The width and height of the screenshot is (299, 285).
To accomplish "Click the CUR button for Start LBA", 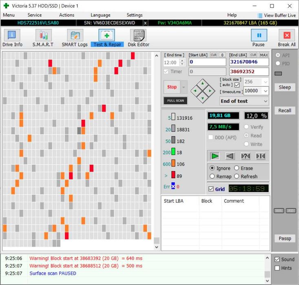I will tap(213, 55).
